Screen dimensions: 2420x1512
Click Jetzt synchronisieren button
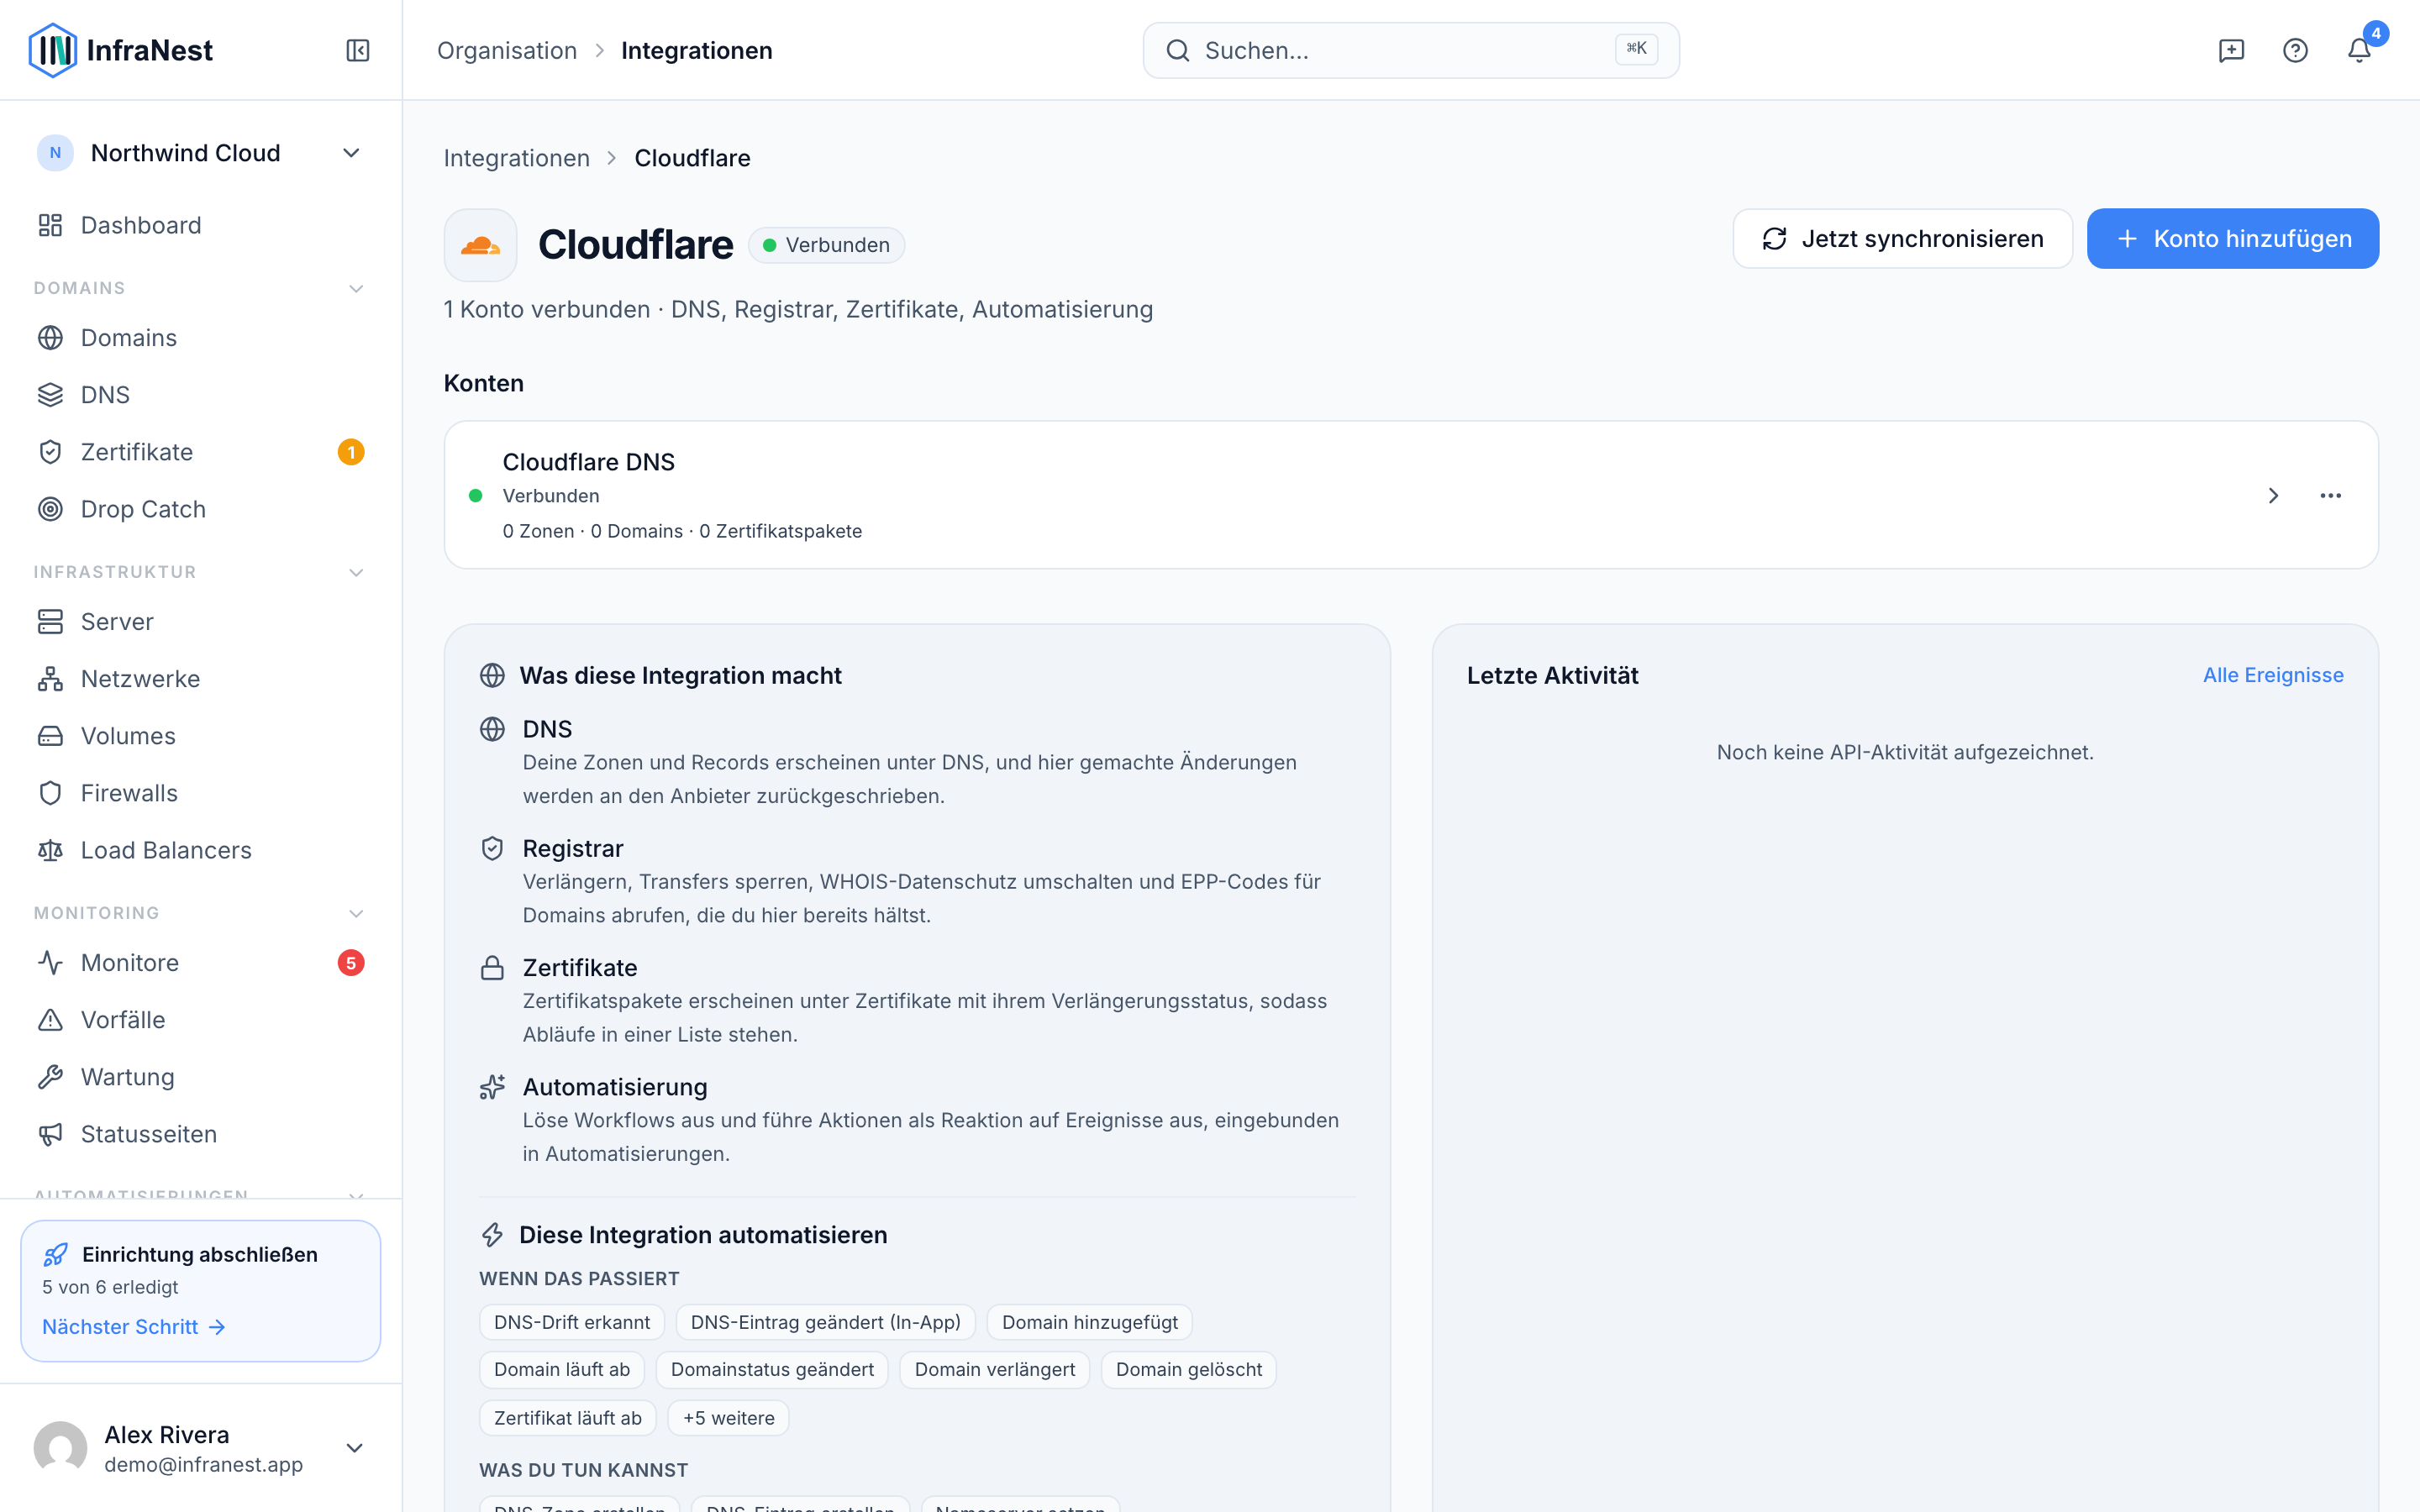point(1902,239)
